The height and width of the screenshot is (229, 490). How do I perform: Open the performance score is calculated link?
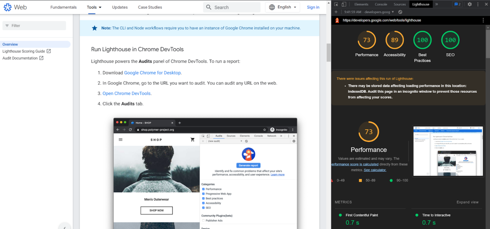(355, 164)
